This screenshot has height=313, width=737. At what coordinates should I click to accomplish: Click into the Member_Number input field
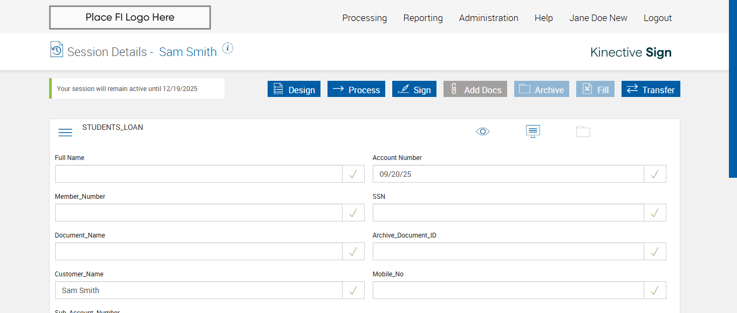(x=199, y=213)
